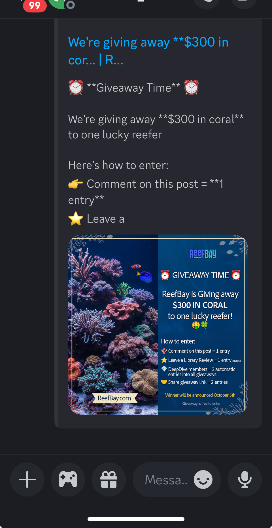Tap the pointing hand emoji before Comment
Image resolution: width=272 pixels, height=528 pixels.
coord(76,184)
